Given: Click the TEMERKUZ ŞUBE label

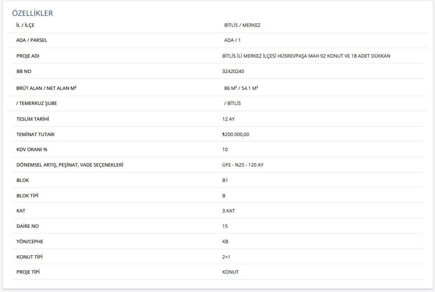Looking at the screenshot, I should (37, 103).
